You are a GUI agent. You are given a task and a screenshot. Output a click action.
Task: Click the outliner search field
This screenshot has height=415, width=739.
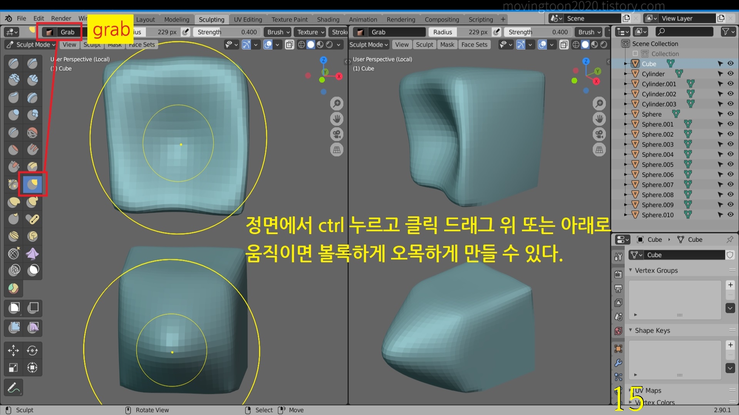coord(684,32)
